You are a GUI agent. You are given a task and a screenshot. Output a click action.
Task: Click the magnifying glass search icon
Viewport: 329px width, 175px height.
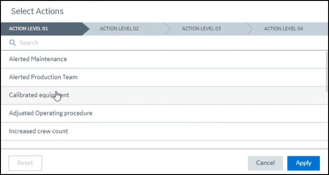pos(12,43)
